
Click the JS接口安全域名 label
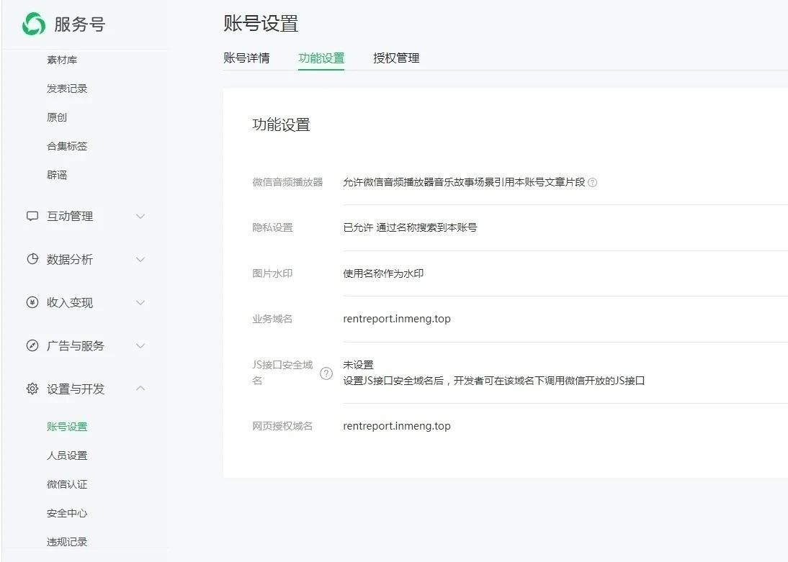(282, 373)
